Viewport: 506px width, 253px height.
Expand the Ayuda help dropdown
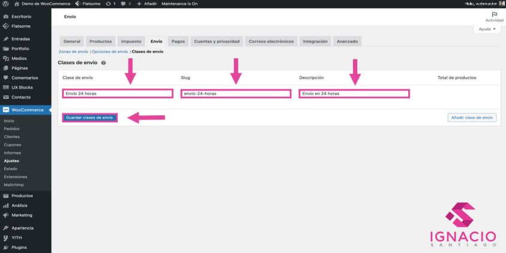(x=487, y=29)
